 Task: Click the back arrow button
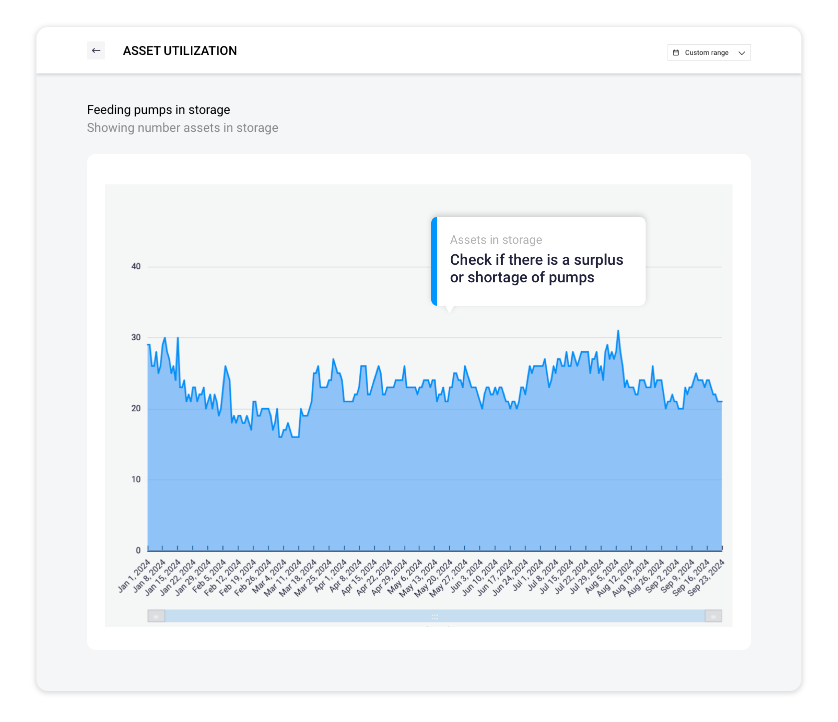[x=96, y=50]
